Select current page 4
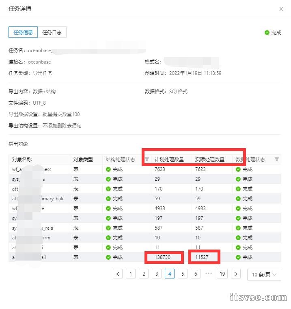The height and width of the screenshot is (309, 291). 170,274
